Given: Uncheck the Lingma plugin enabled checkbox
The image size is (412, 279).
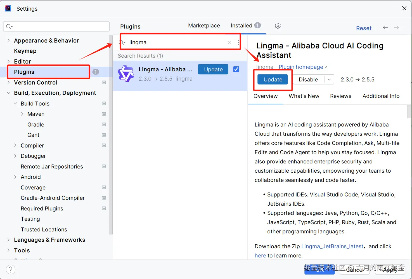Looking at the screenshot, I should click(x=236, y=69).
